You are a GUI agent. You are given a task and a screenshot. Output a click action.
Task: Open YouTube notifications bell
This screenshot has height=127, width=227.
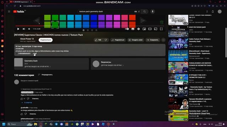pos(213,12)
